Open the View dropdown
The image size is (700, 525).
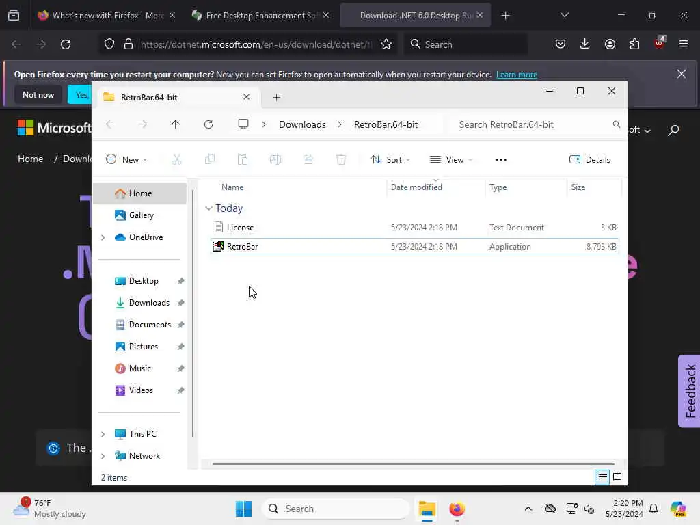[x=451, y=159]
